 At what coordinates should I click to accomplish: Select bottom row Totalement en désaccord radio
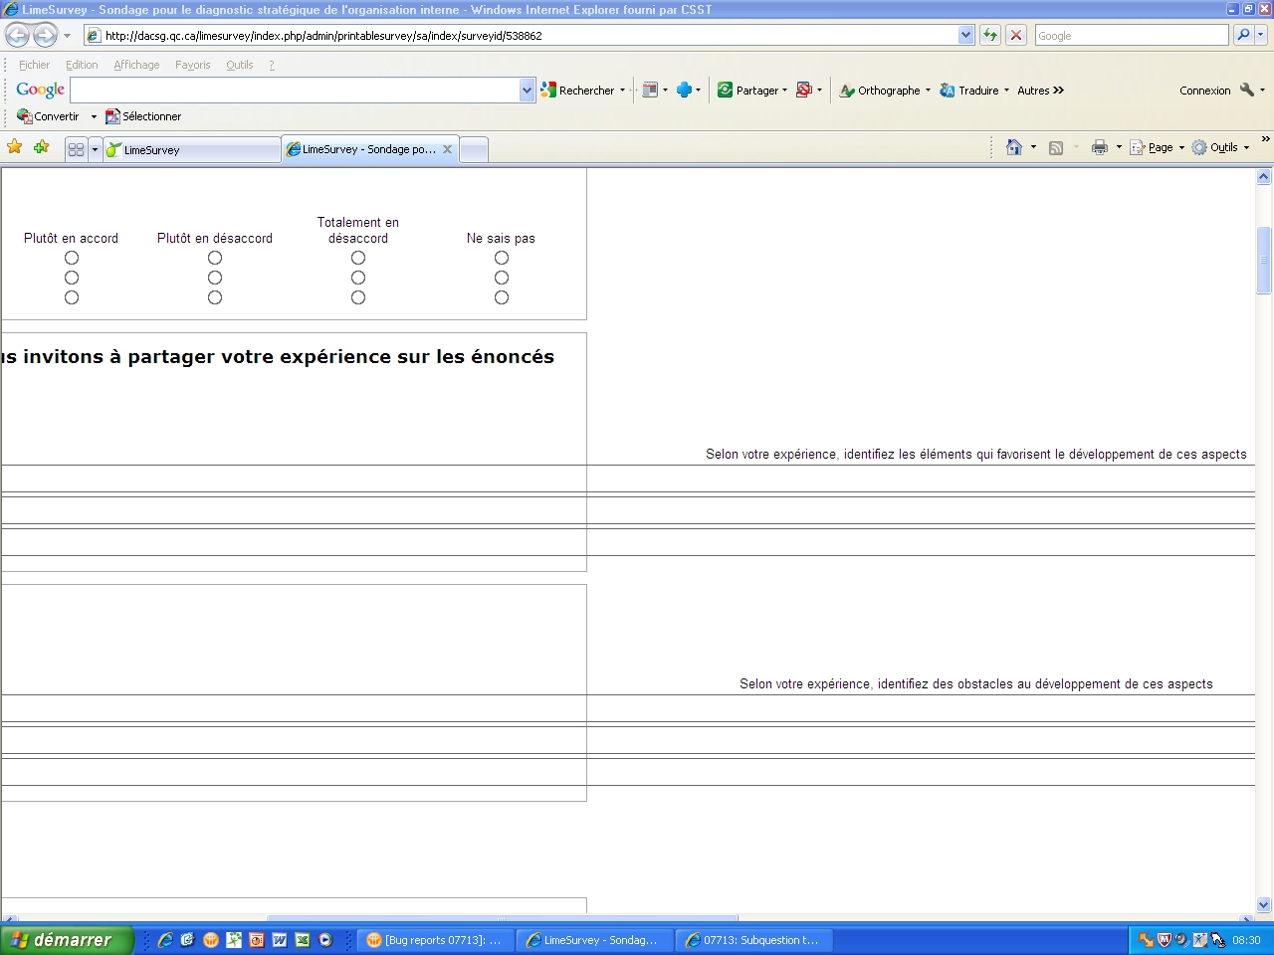[358, 297]
